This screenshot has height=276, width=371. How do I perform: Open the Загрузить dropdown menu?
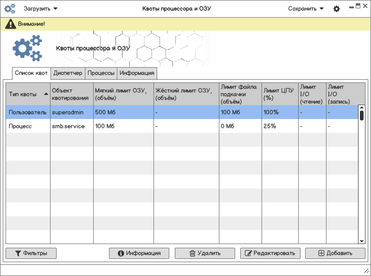(x=41, y=9)
